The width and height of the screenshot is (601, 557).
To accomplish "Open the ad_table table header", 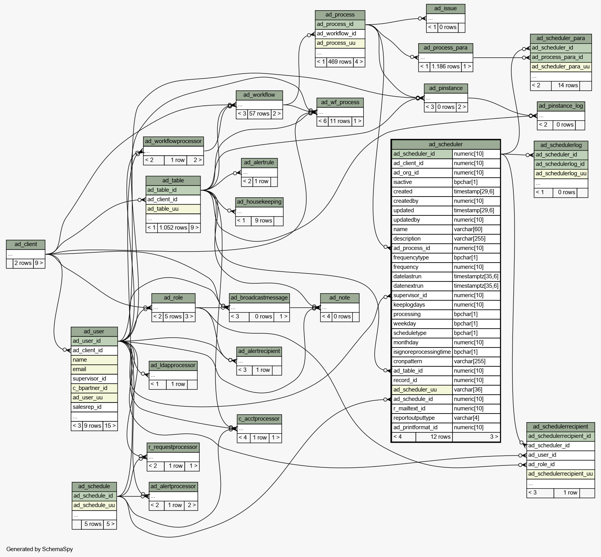I will click(x=173, y=181).
